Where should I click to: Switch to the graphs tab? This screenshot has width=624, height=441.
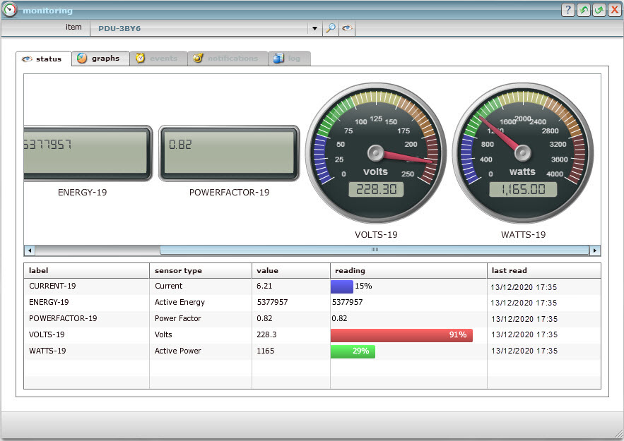point(100,59)
